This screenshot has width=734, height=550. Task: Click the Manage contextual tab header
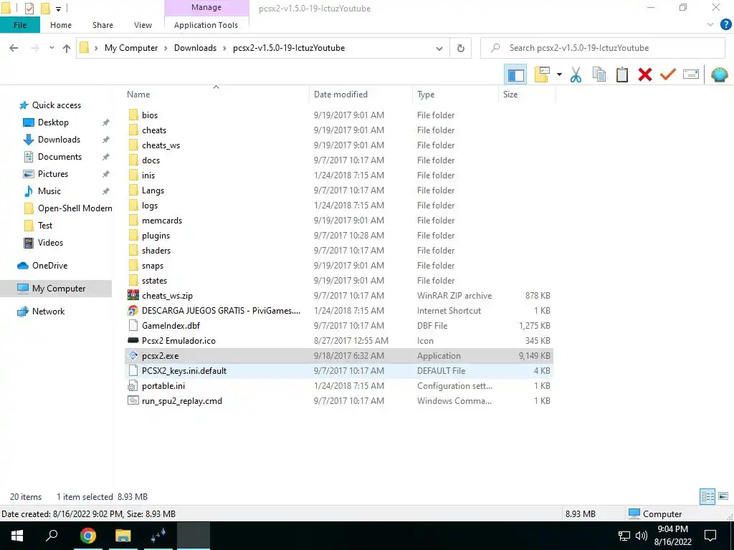click(x=206, y=7)
